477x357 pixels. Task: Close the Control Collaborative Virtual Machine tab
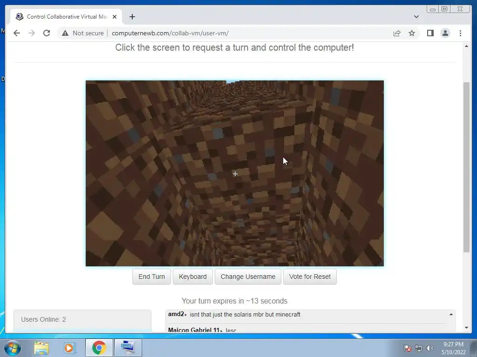115,17
